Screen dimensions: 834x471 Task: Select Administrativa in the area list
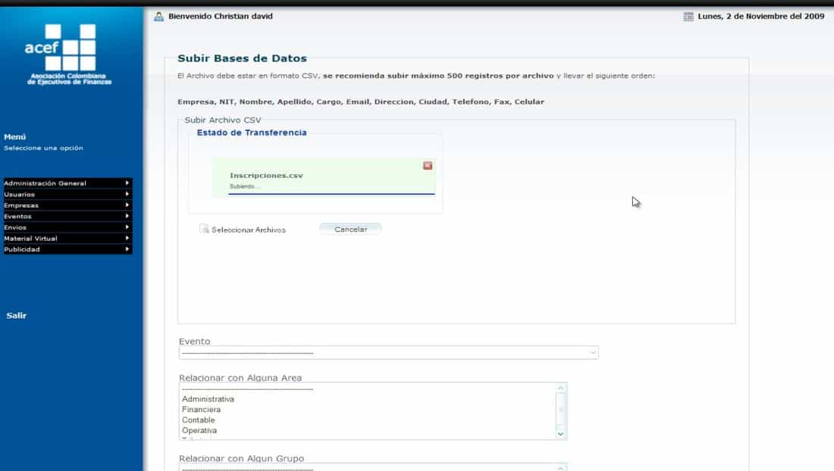[208, 399]
